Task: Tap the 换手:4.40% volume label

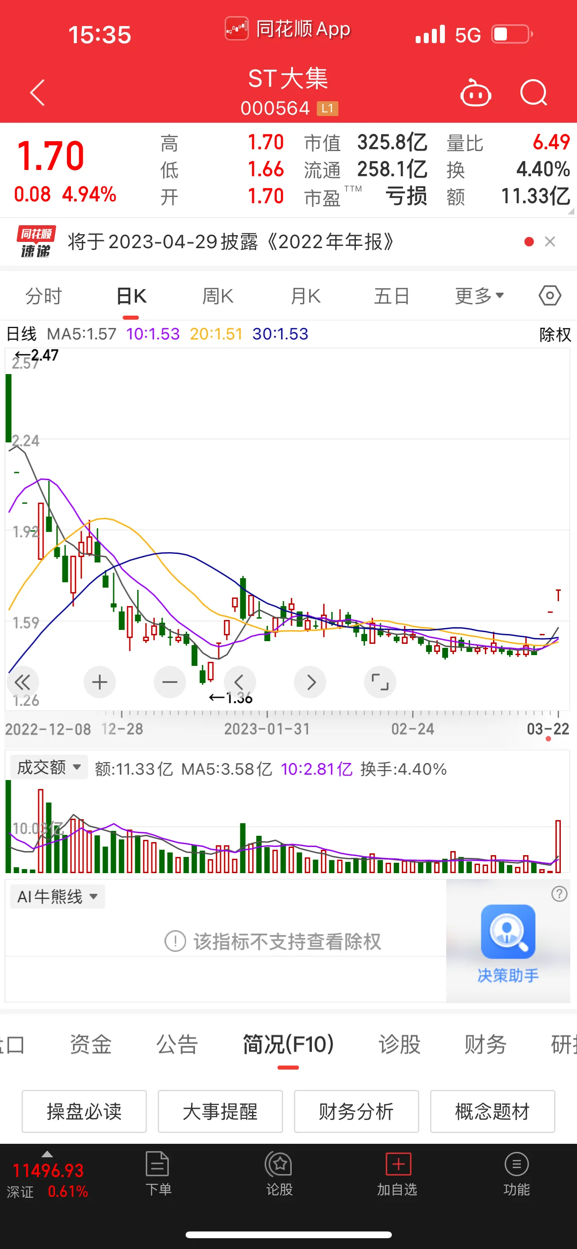Action: (x=403, y=769)
